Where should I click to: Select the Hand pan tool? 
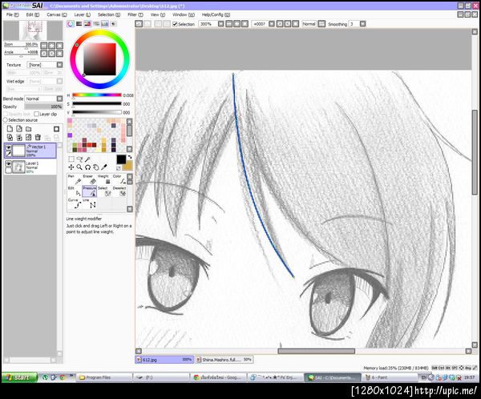click(x=96, y=167)
